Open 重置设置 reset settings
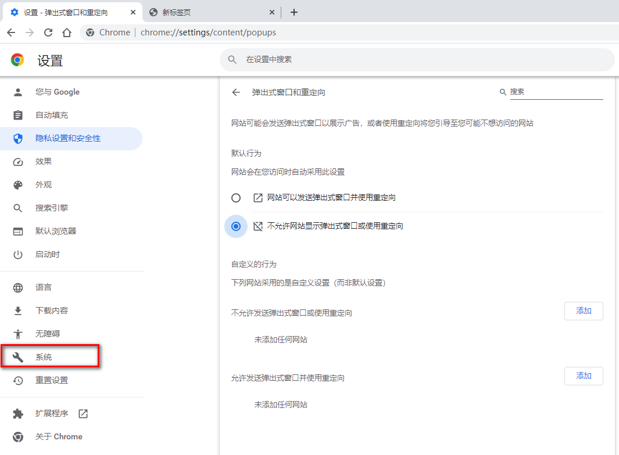 tap(71, 380)
